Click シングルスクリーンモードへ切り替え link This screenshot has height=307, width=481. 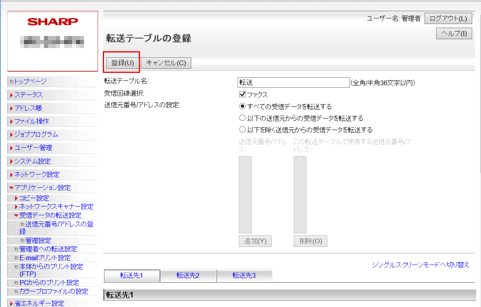[421, 265]
